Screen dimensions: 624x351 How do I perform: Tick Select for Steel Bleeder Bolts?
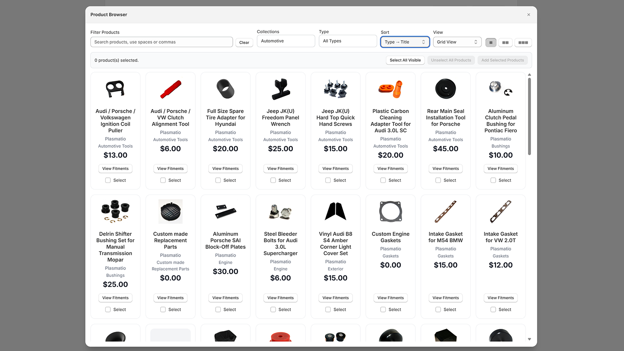tap(273, 309)
